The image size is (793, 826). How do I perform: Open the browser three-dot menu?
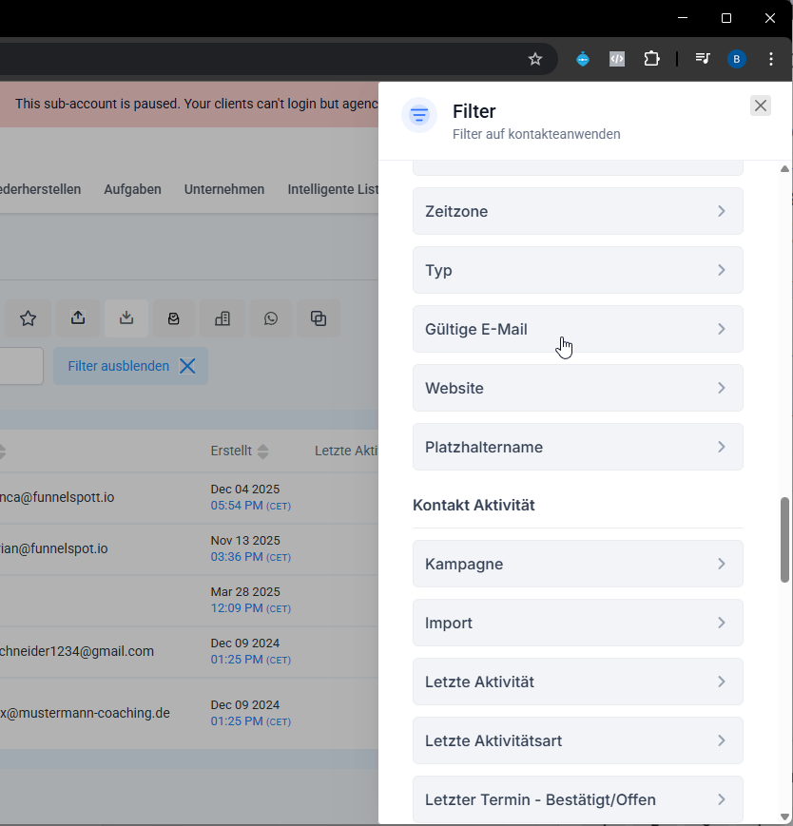771,59
